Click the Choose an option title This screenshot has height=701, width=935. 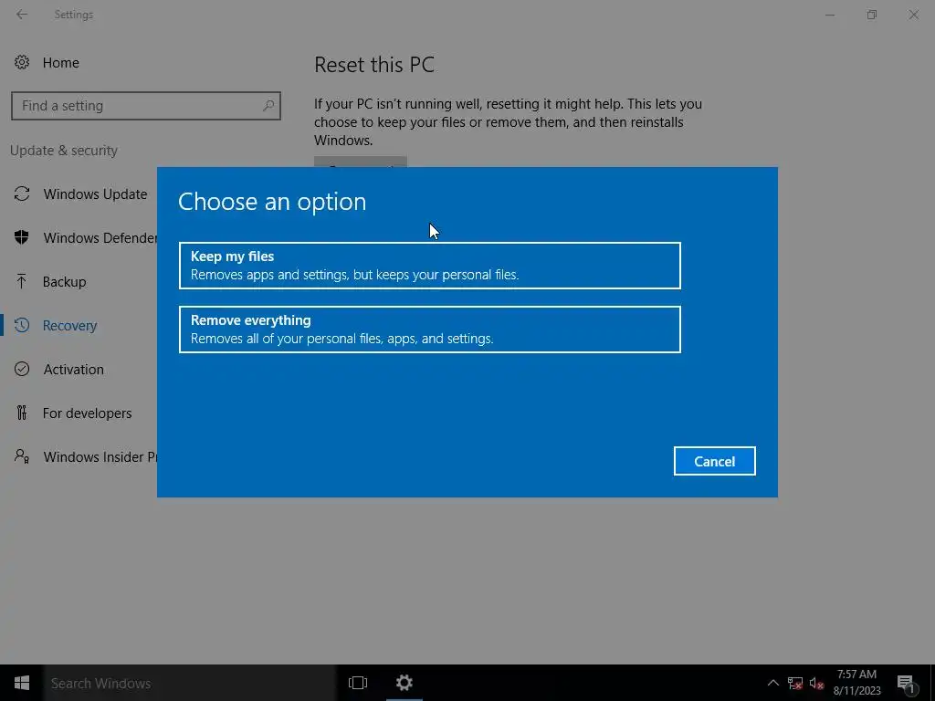coord(272,202)
